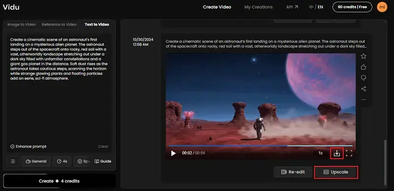The width and height of the screenshot is (394, 191).
Task: Download the video
Action: (337, 153)
